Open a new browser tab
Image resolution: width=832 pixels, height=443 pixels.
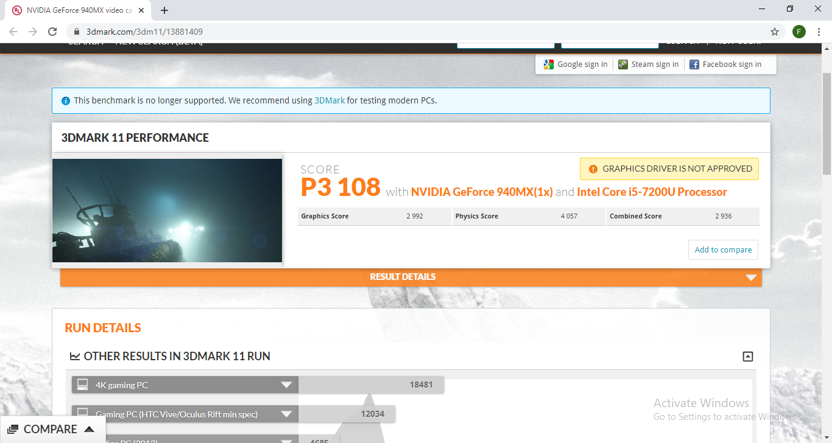[x=164, y=10]
